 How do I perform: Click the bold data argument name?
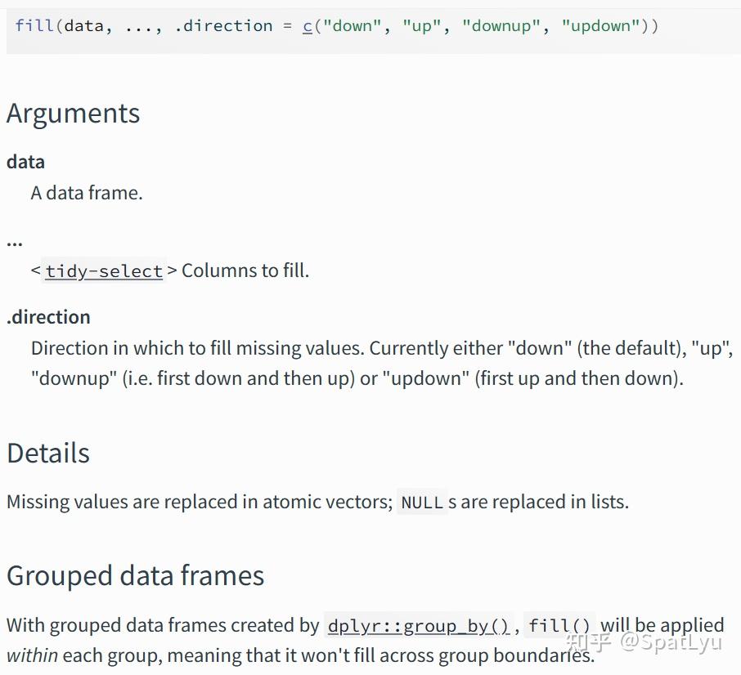point(25,162)
